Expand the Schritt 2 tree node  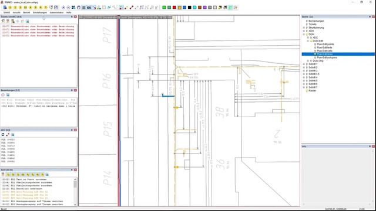coord(304,67)
